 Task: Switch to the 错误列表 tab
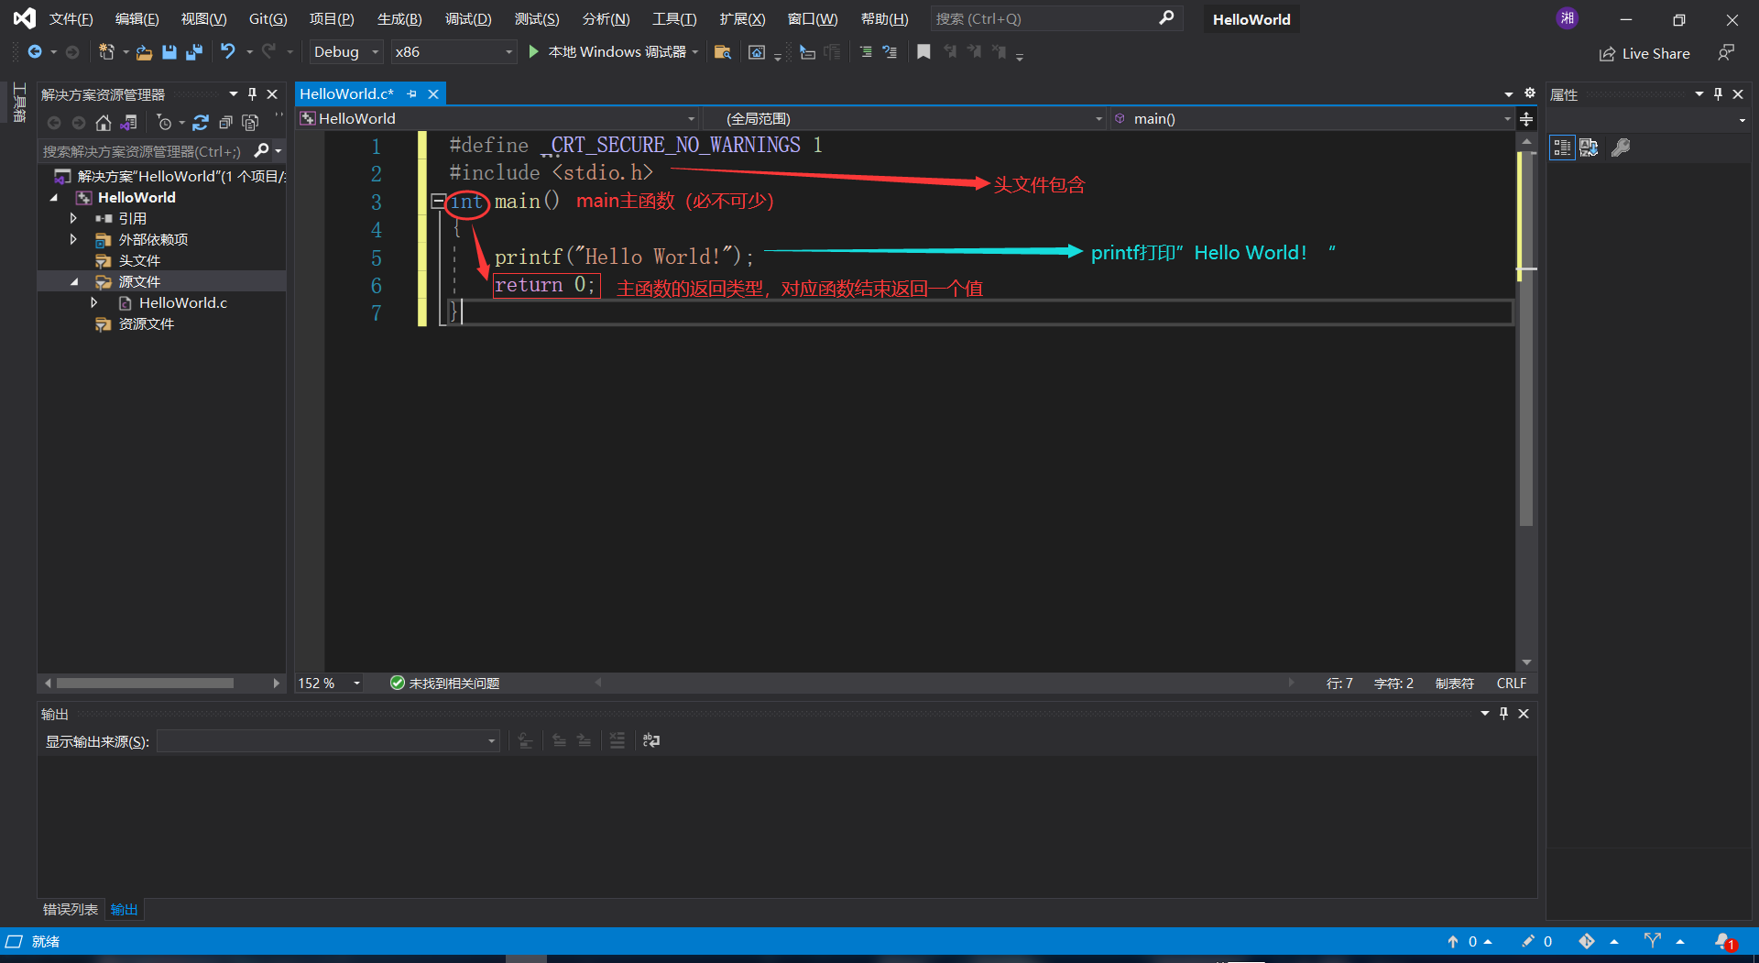70,909
